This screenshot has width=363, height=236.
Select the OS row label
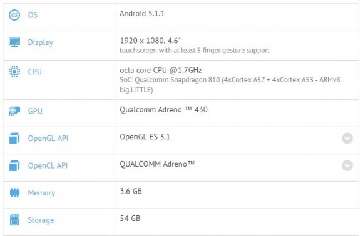pos(33,15)
